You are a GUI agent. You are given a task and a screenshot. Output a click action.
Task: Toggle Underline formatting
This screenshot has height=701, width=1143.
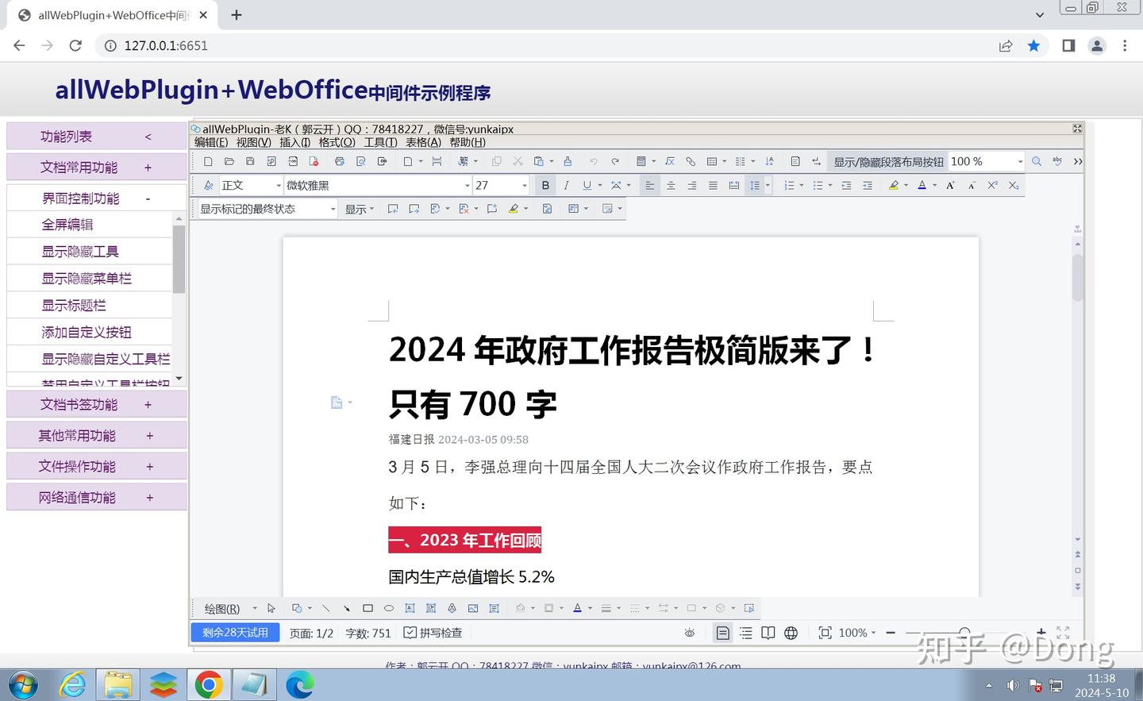(x=586, y=185)
